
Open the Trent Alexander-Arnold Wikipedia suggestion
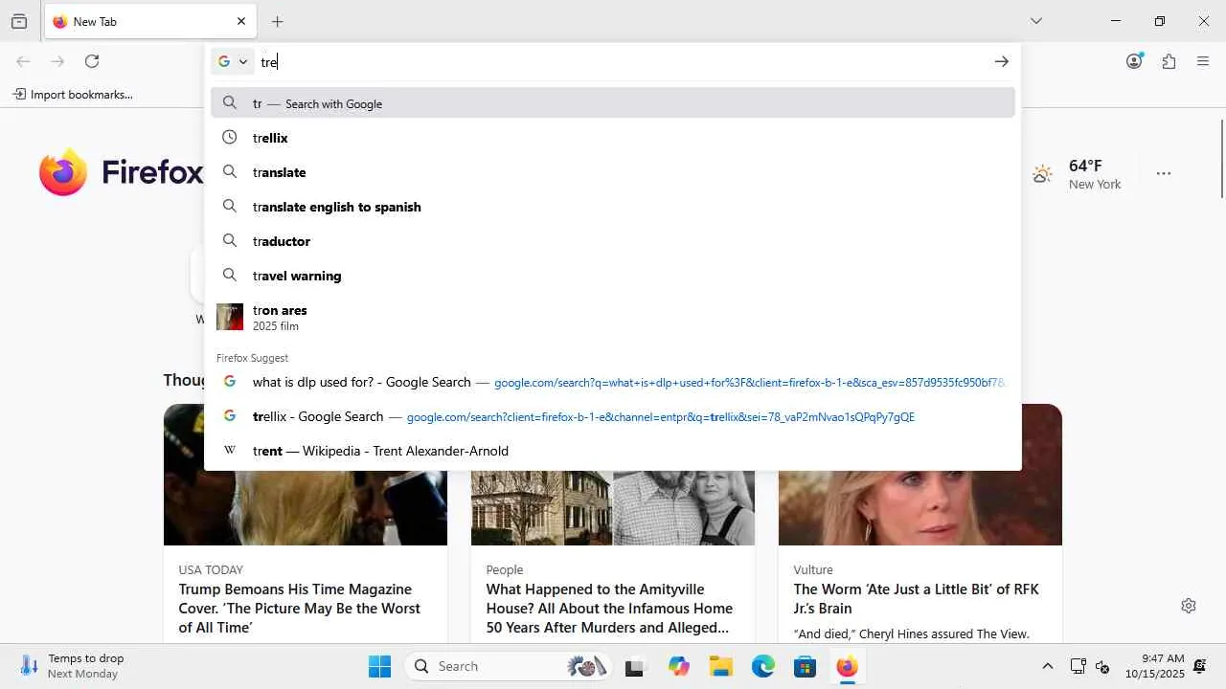pos(613,451)
